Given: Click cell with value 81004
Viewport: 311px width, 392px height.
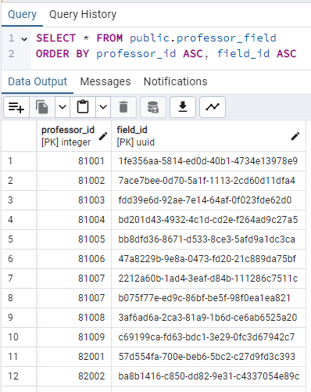Looking at the screenshot, I should (73, 220).
